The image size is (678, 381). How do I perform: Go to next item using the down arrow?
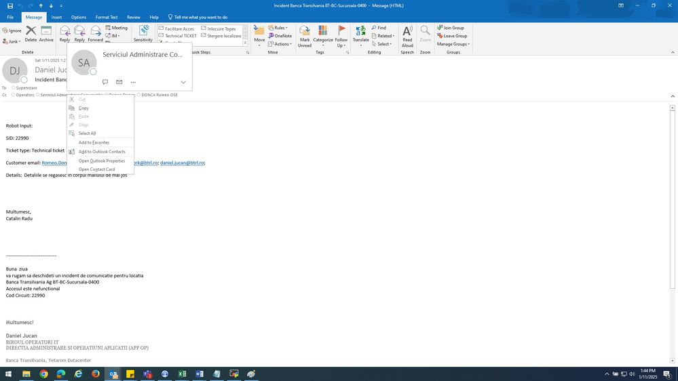tap(51, 5)
